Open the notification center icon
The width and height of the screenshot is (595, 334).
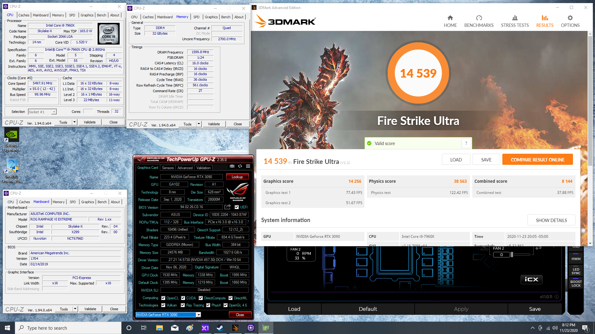click(585, 328)
